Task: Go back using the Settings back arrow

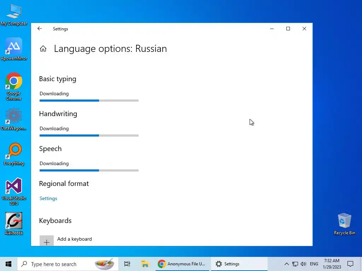Action: (40, 29)
